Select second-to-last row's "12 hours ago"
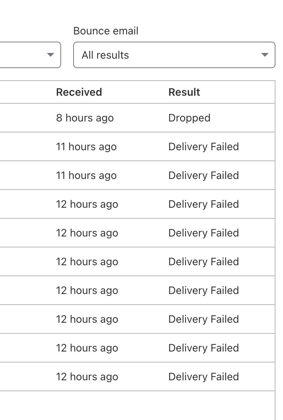 click(87, 348)
